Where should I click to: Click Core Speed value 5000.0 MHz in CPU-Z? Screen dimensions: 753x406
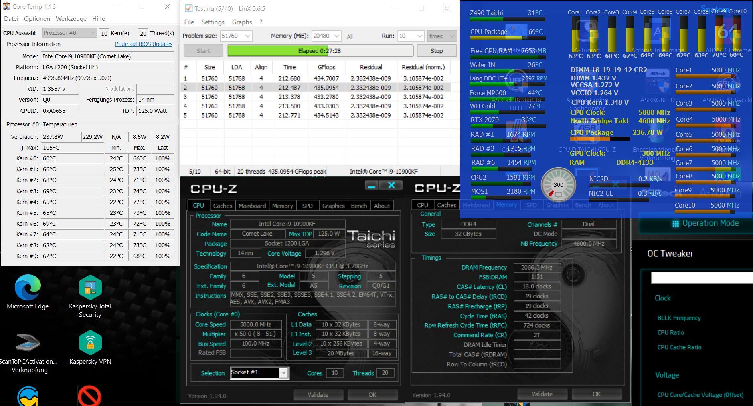[x=255, y=324]
